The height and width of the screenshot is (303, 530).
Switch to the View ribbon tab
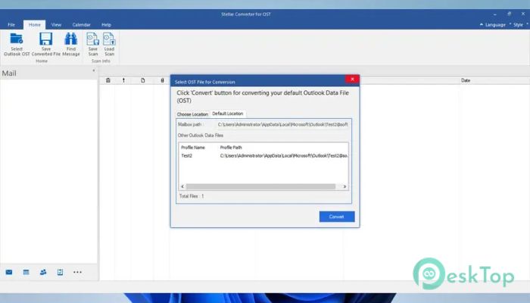click(56, 25)
